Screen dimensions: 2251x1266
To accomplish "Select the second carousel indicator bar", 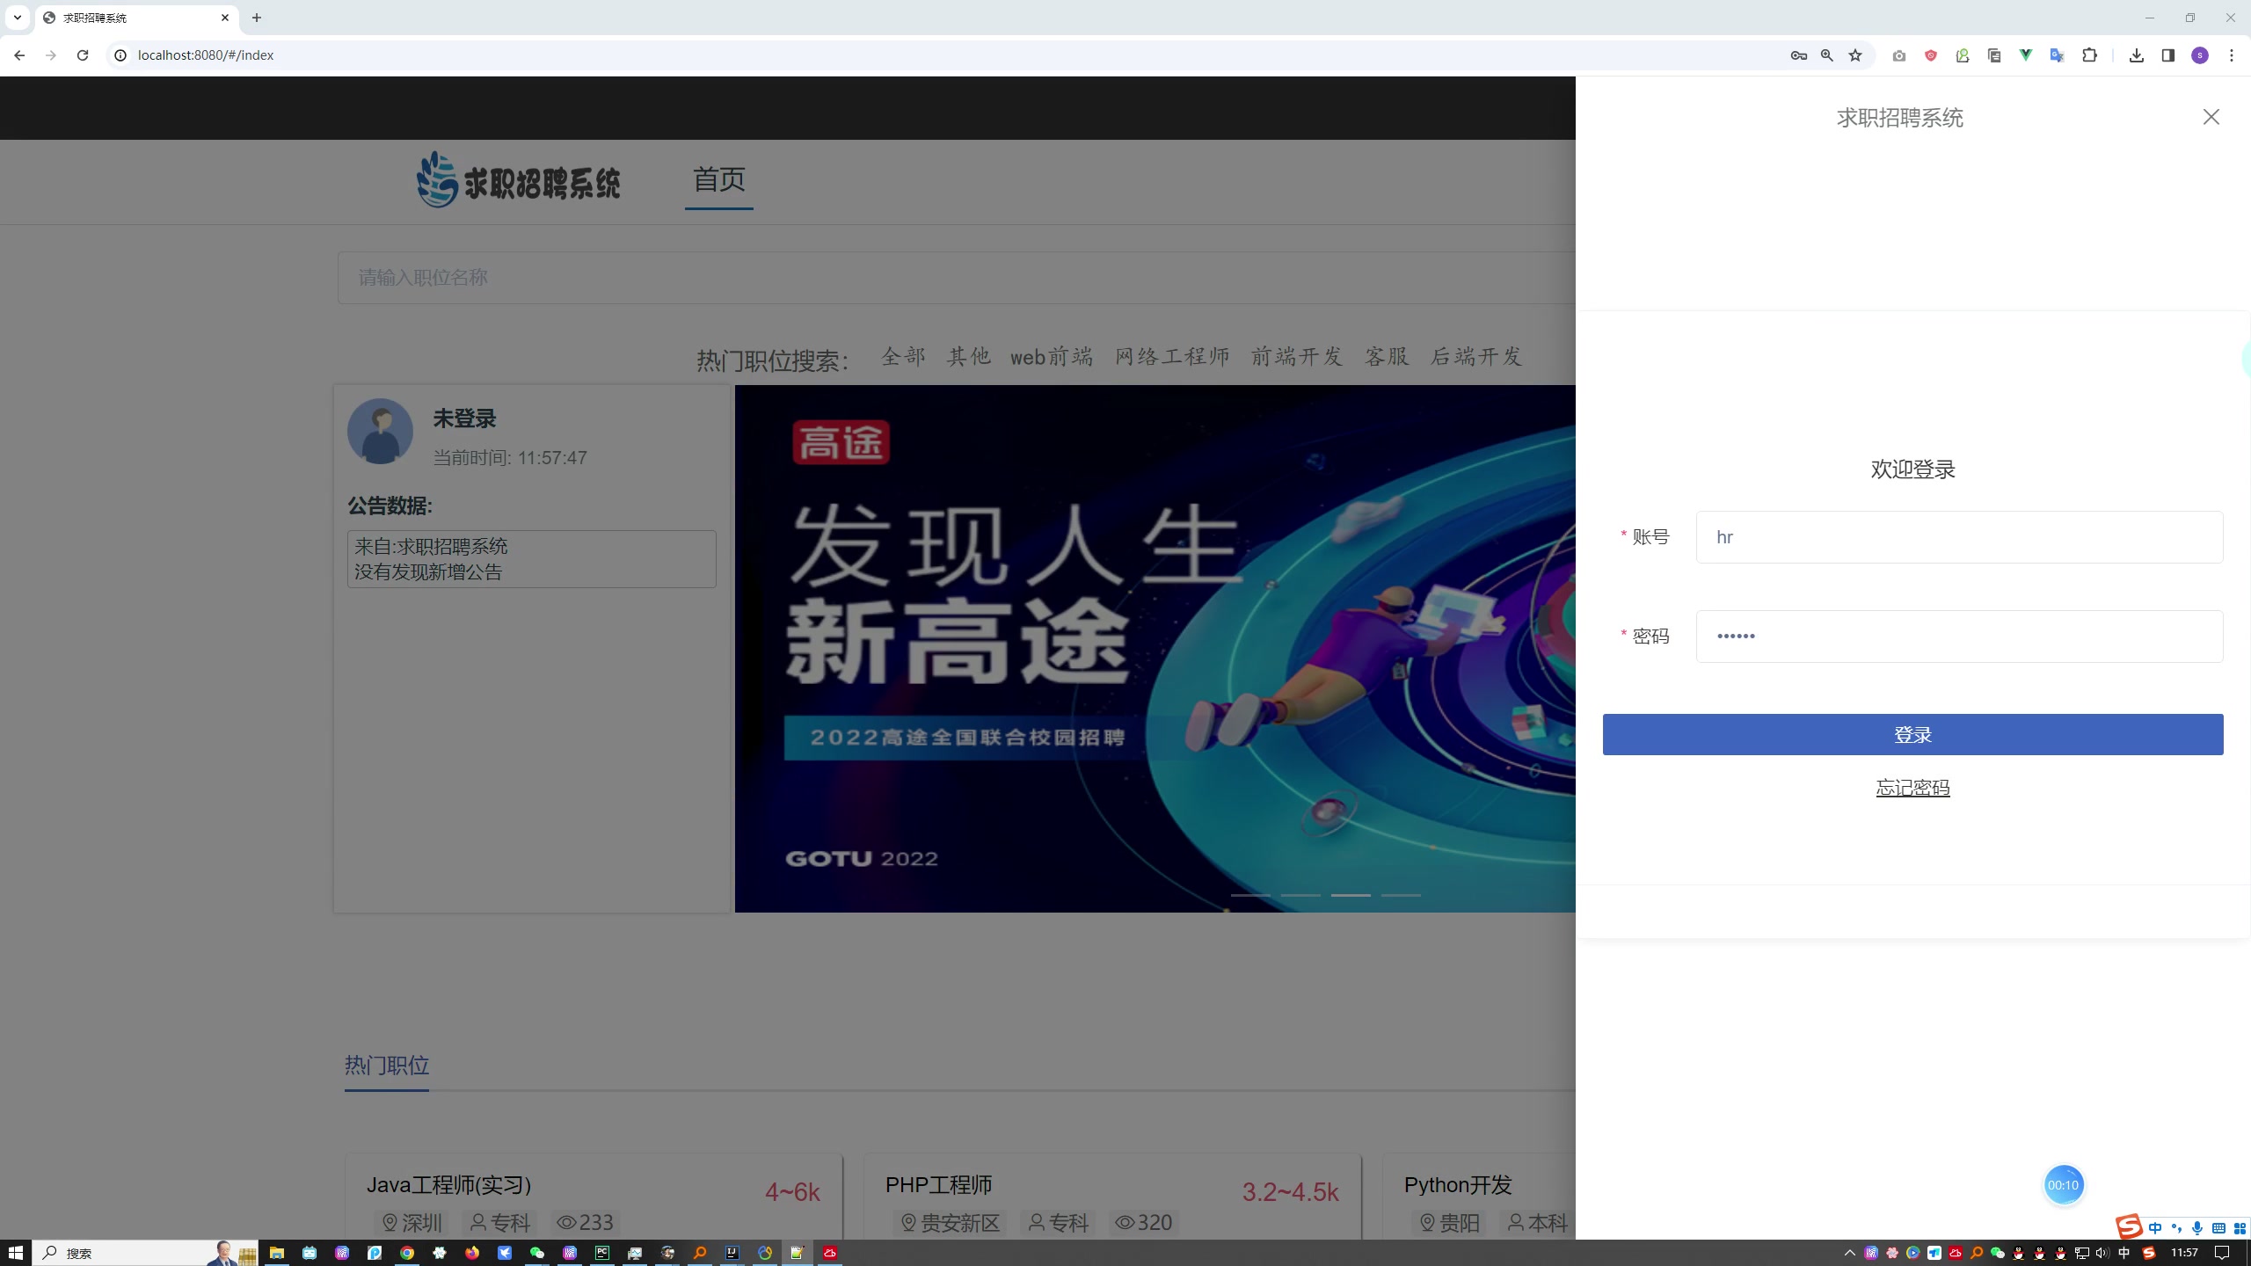I will pyautogui.click(x=1300, y=895).
